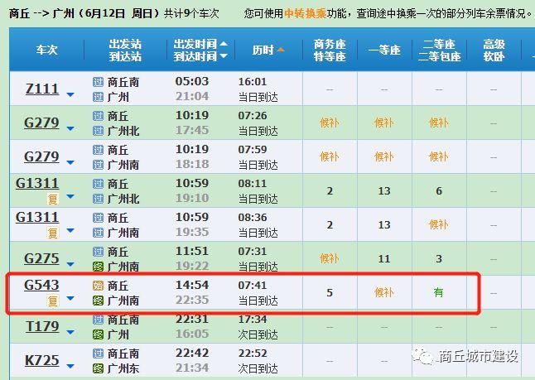Click 候补 in G1311 广州南 second-class cell
The image size is (535, 380).
tap(439, 225)
